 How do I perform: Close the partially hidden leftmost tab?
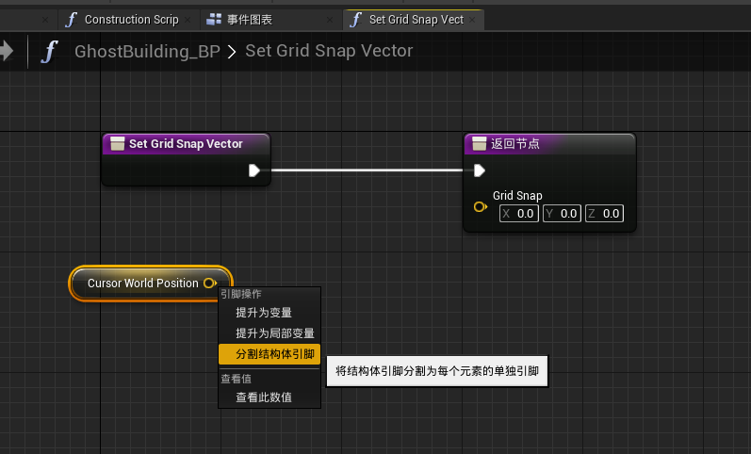tap(45, 20)
